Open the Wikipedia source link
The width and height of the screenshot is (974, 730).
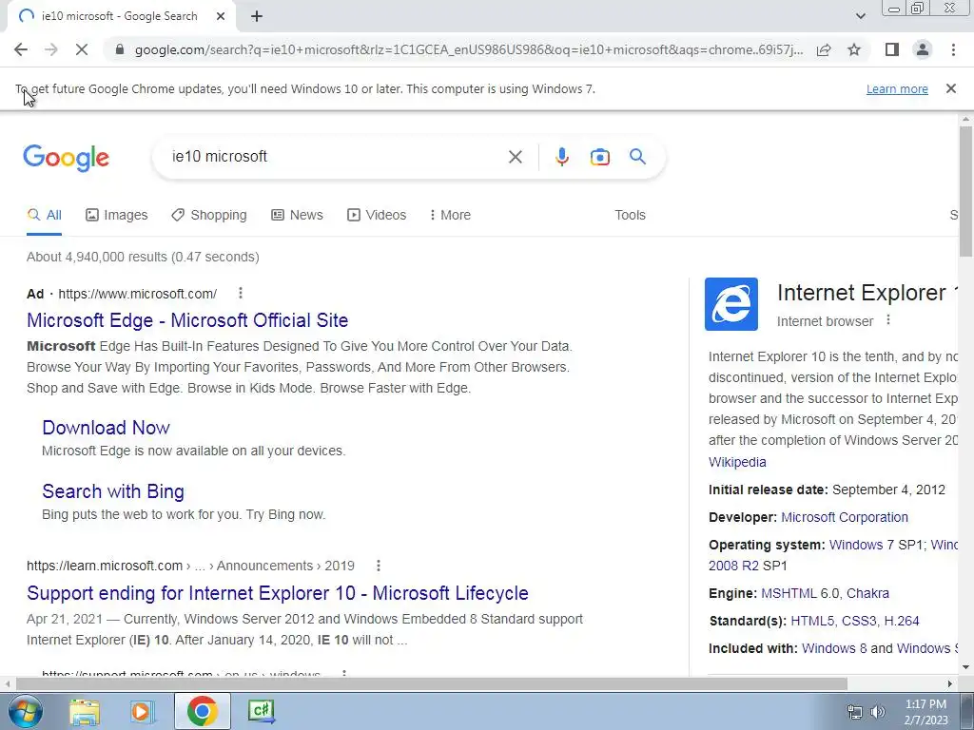tap(737, 462)
